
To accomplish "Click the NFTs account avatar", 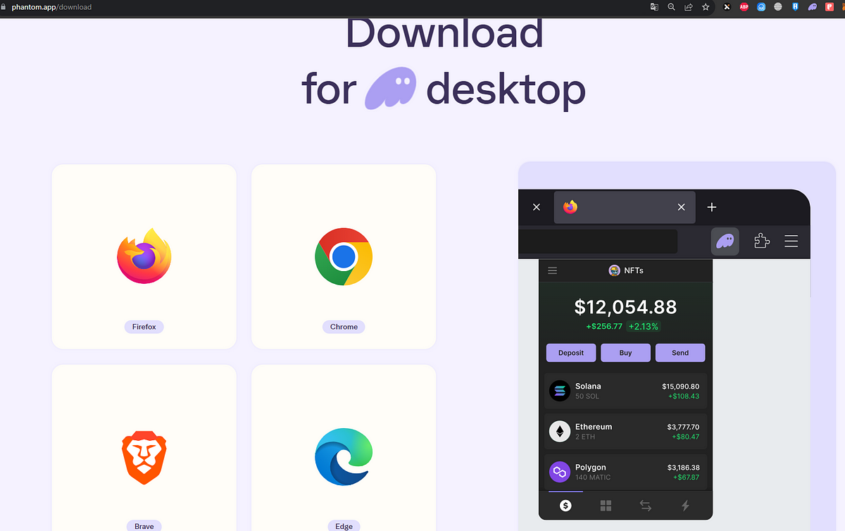I will click(615, 270).
